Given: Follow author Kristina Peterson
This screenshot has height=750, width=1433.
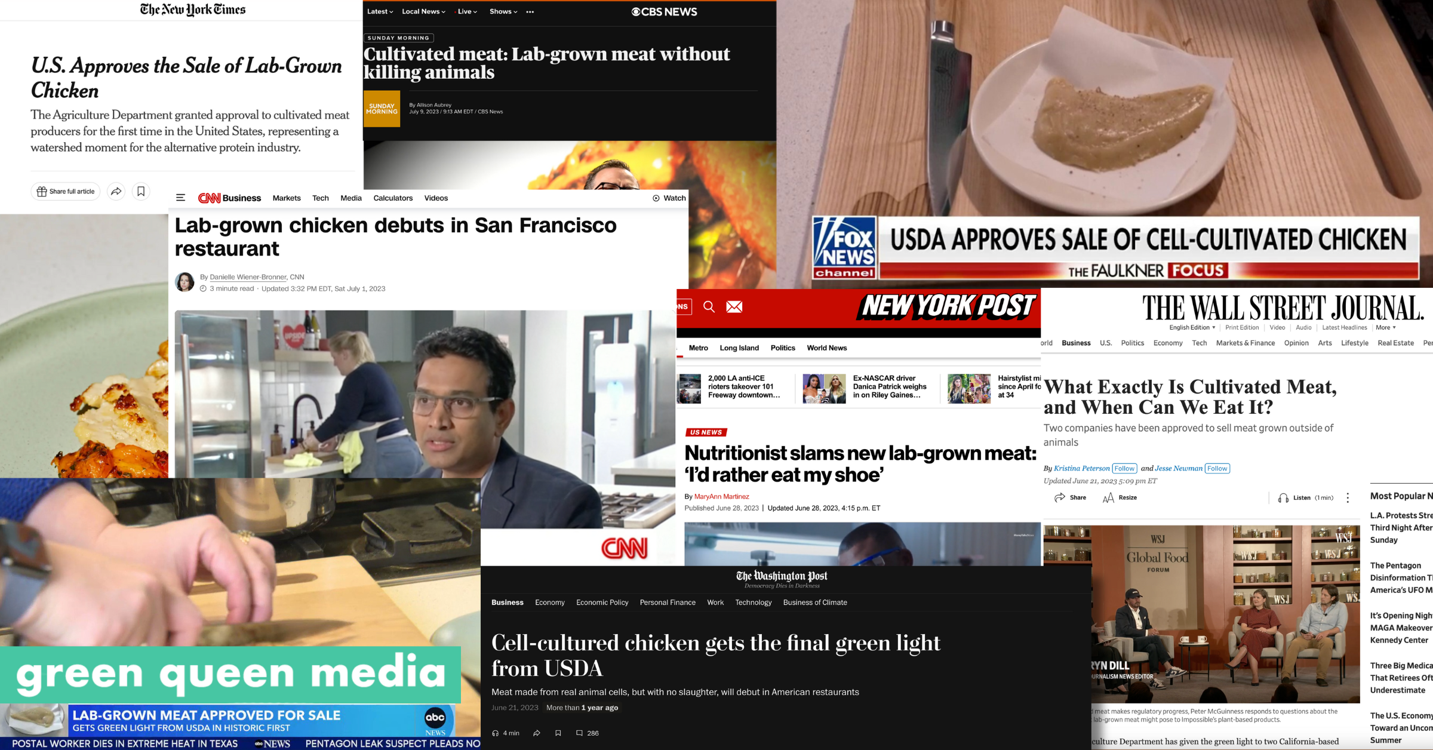Looking at the screenshot, I should point(1124,468).
